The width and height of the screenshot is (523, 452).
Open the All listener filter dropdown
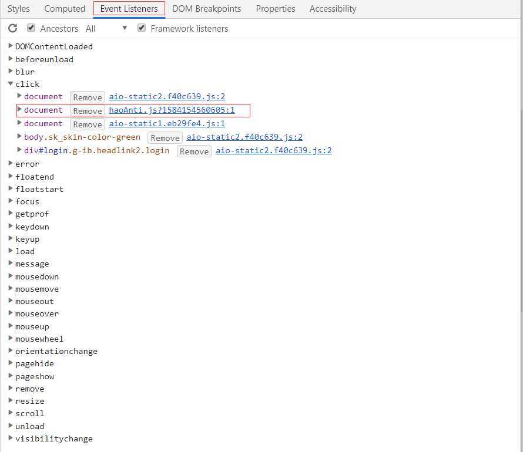[106, 29]
